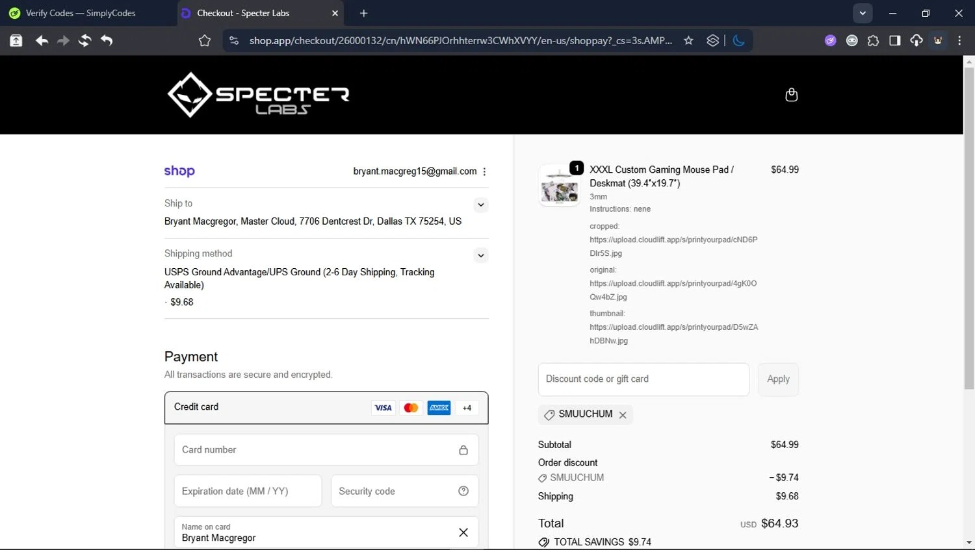Image resolution: width=975 pixels, height=550 pixels.
Task: Click the American Express icon
Action: pyautogui.click(x=439, y=408)
